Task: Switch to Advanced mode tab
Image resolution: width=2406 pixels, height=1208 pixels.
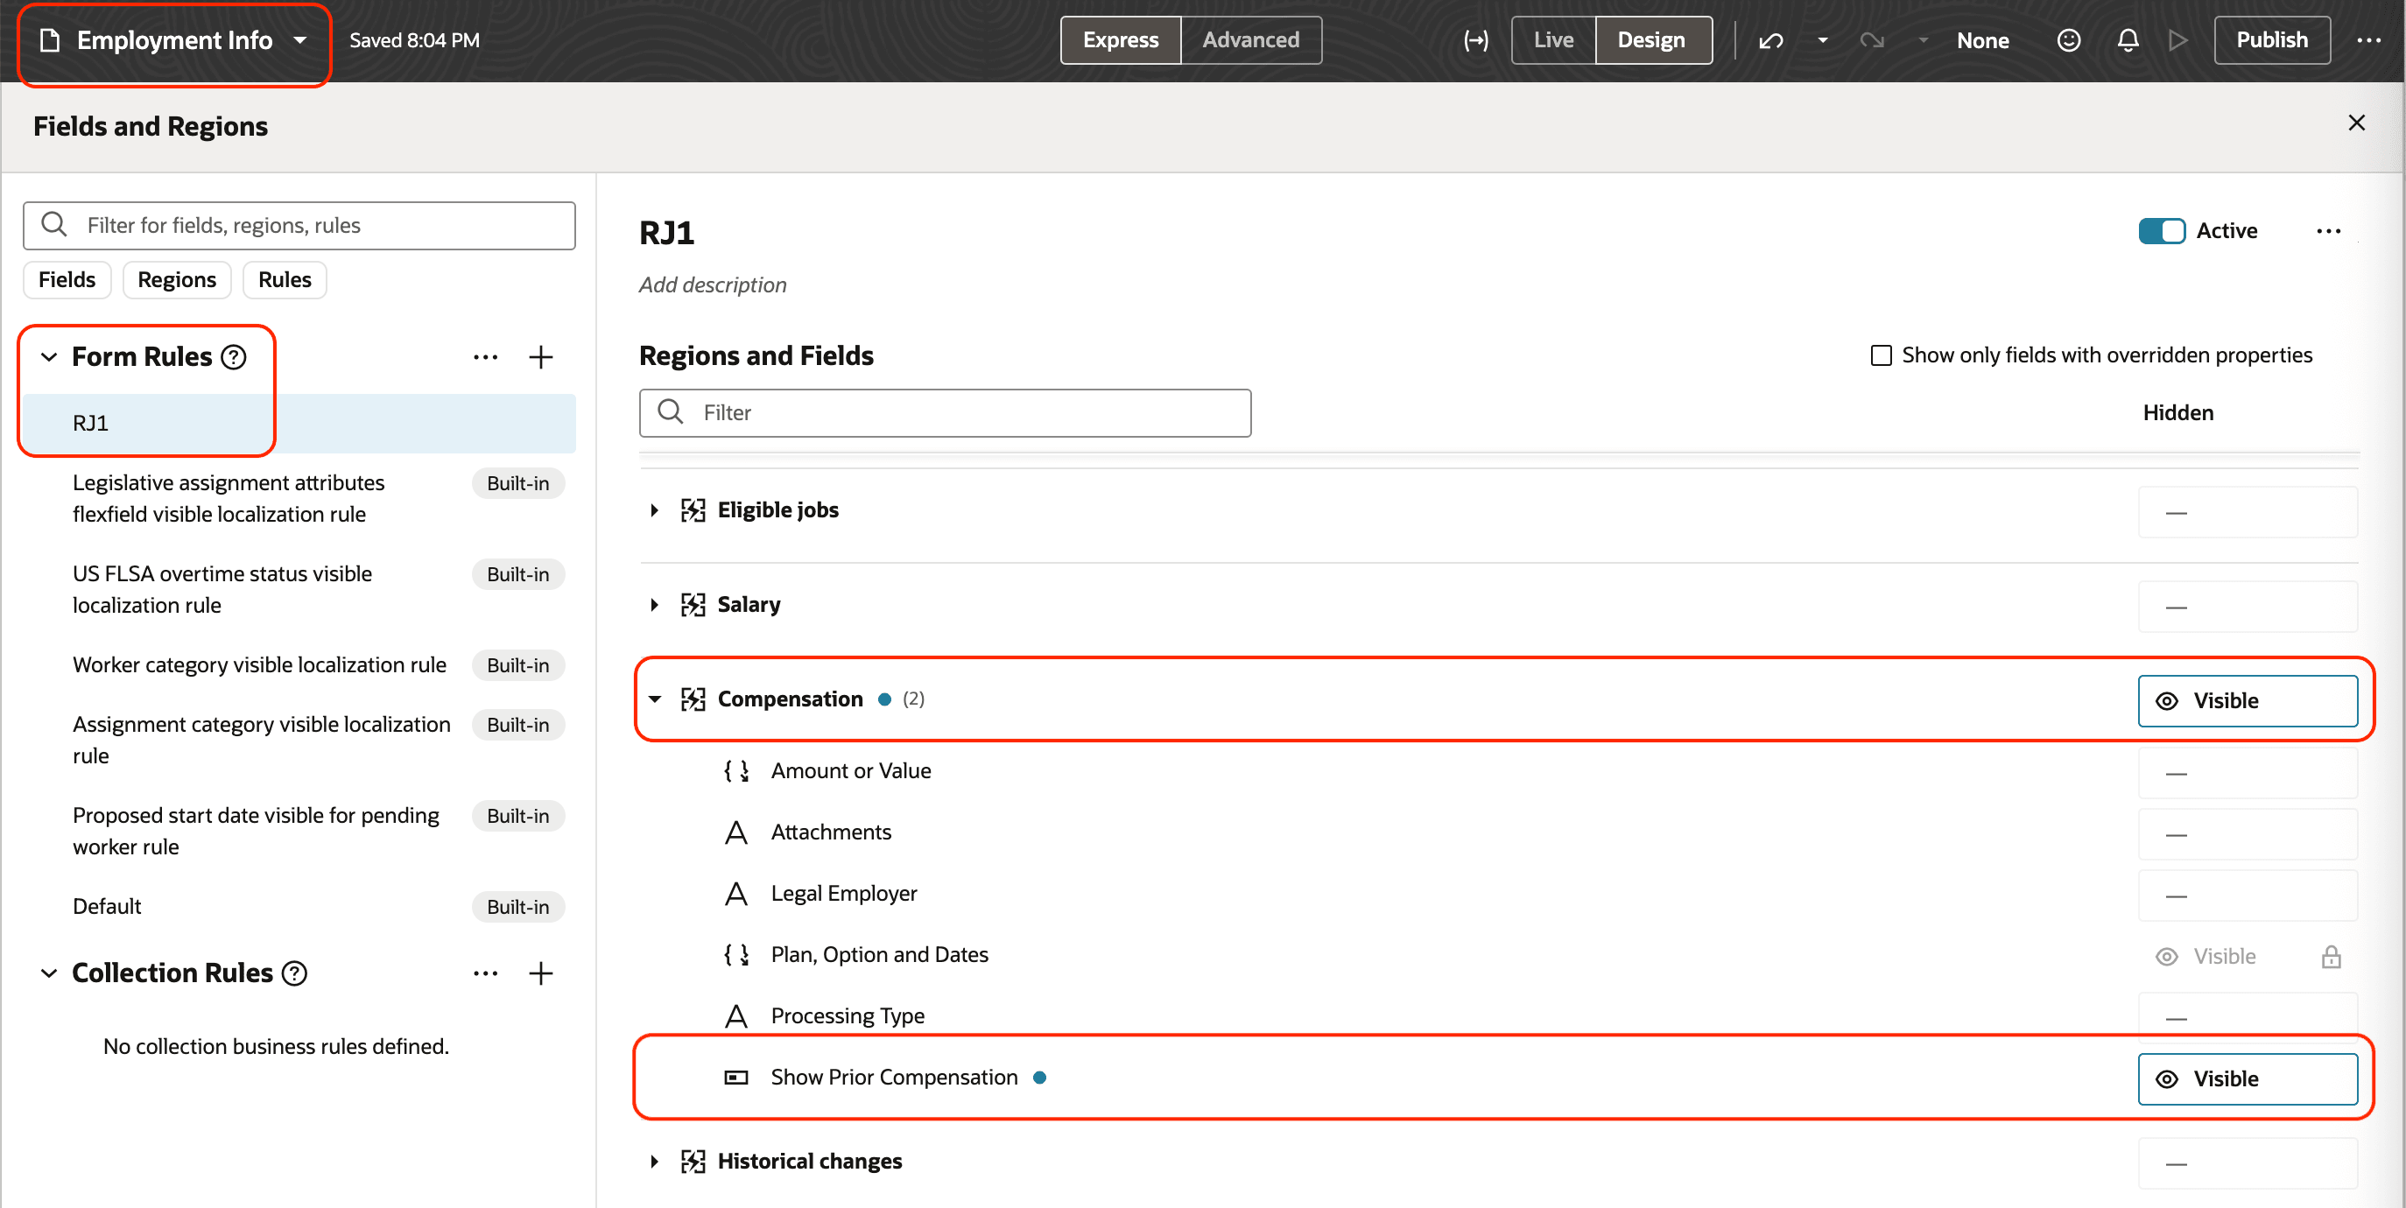Action: (x=1249, y=40)
